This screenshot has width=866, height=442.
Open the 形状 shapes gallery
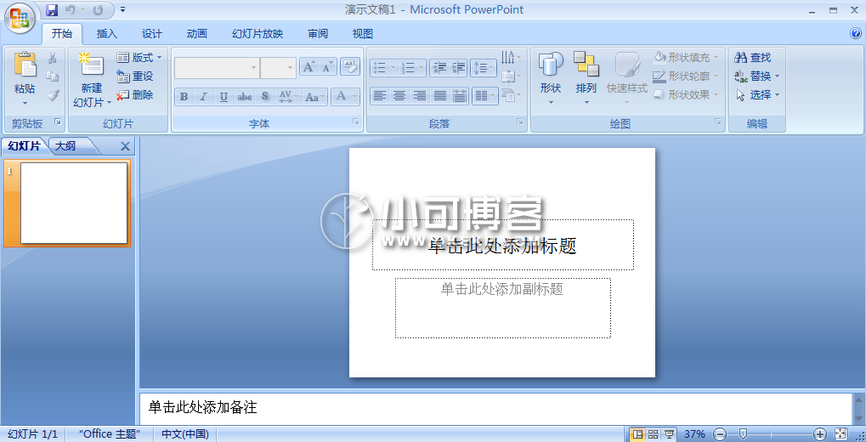(x=551, y=77)
